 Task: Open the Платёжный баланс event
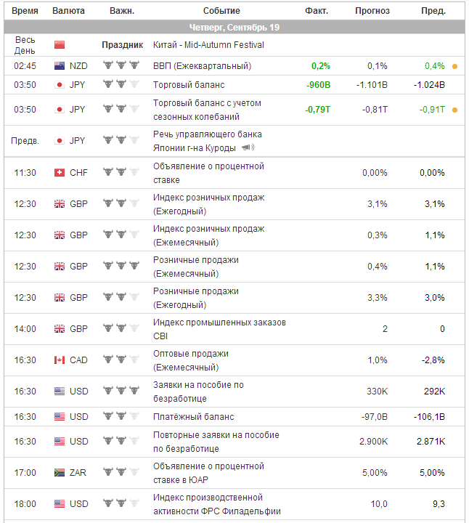click(194, 417)
